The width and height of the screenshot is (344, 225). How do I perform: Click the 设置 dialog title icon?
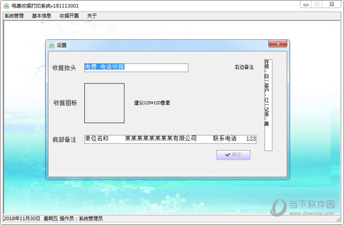(x=51, y=45)
